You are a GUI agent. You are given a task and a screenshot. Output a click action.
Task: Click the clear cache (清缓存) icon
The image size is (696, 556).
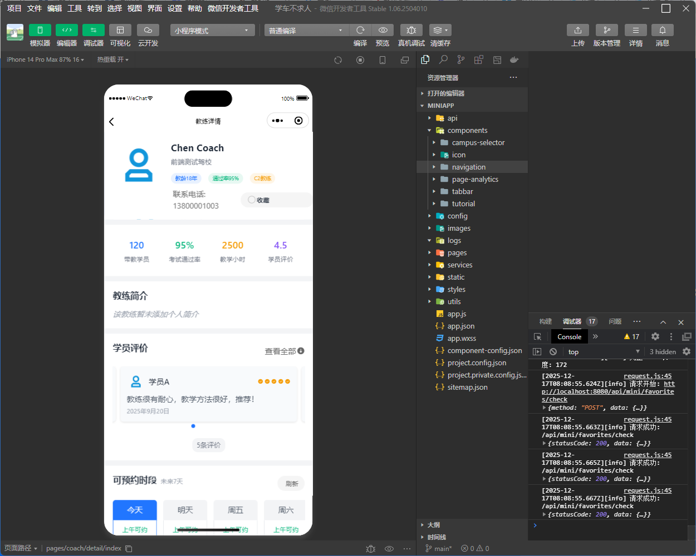[440, 30]
